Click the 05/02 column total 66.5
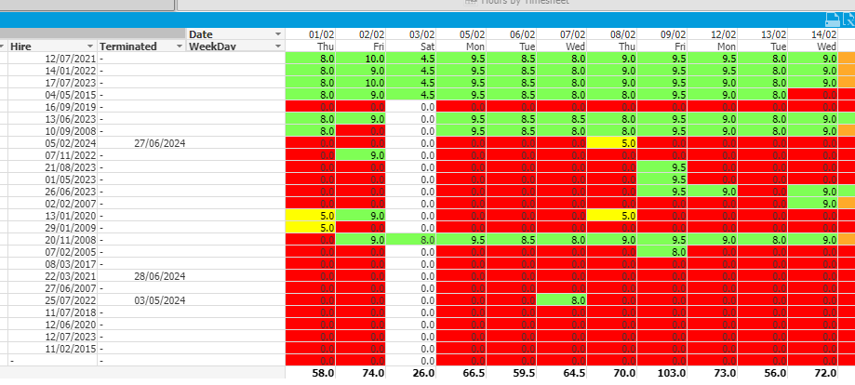This screenshot has width=855, height=385. (x=474, y=373)
